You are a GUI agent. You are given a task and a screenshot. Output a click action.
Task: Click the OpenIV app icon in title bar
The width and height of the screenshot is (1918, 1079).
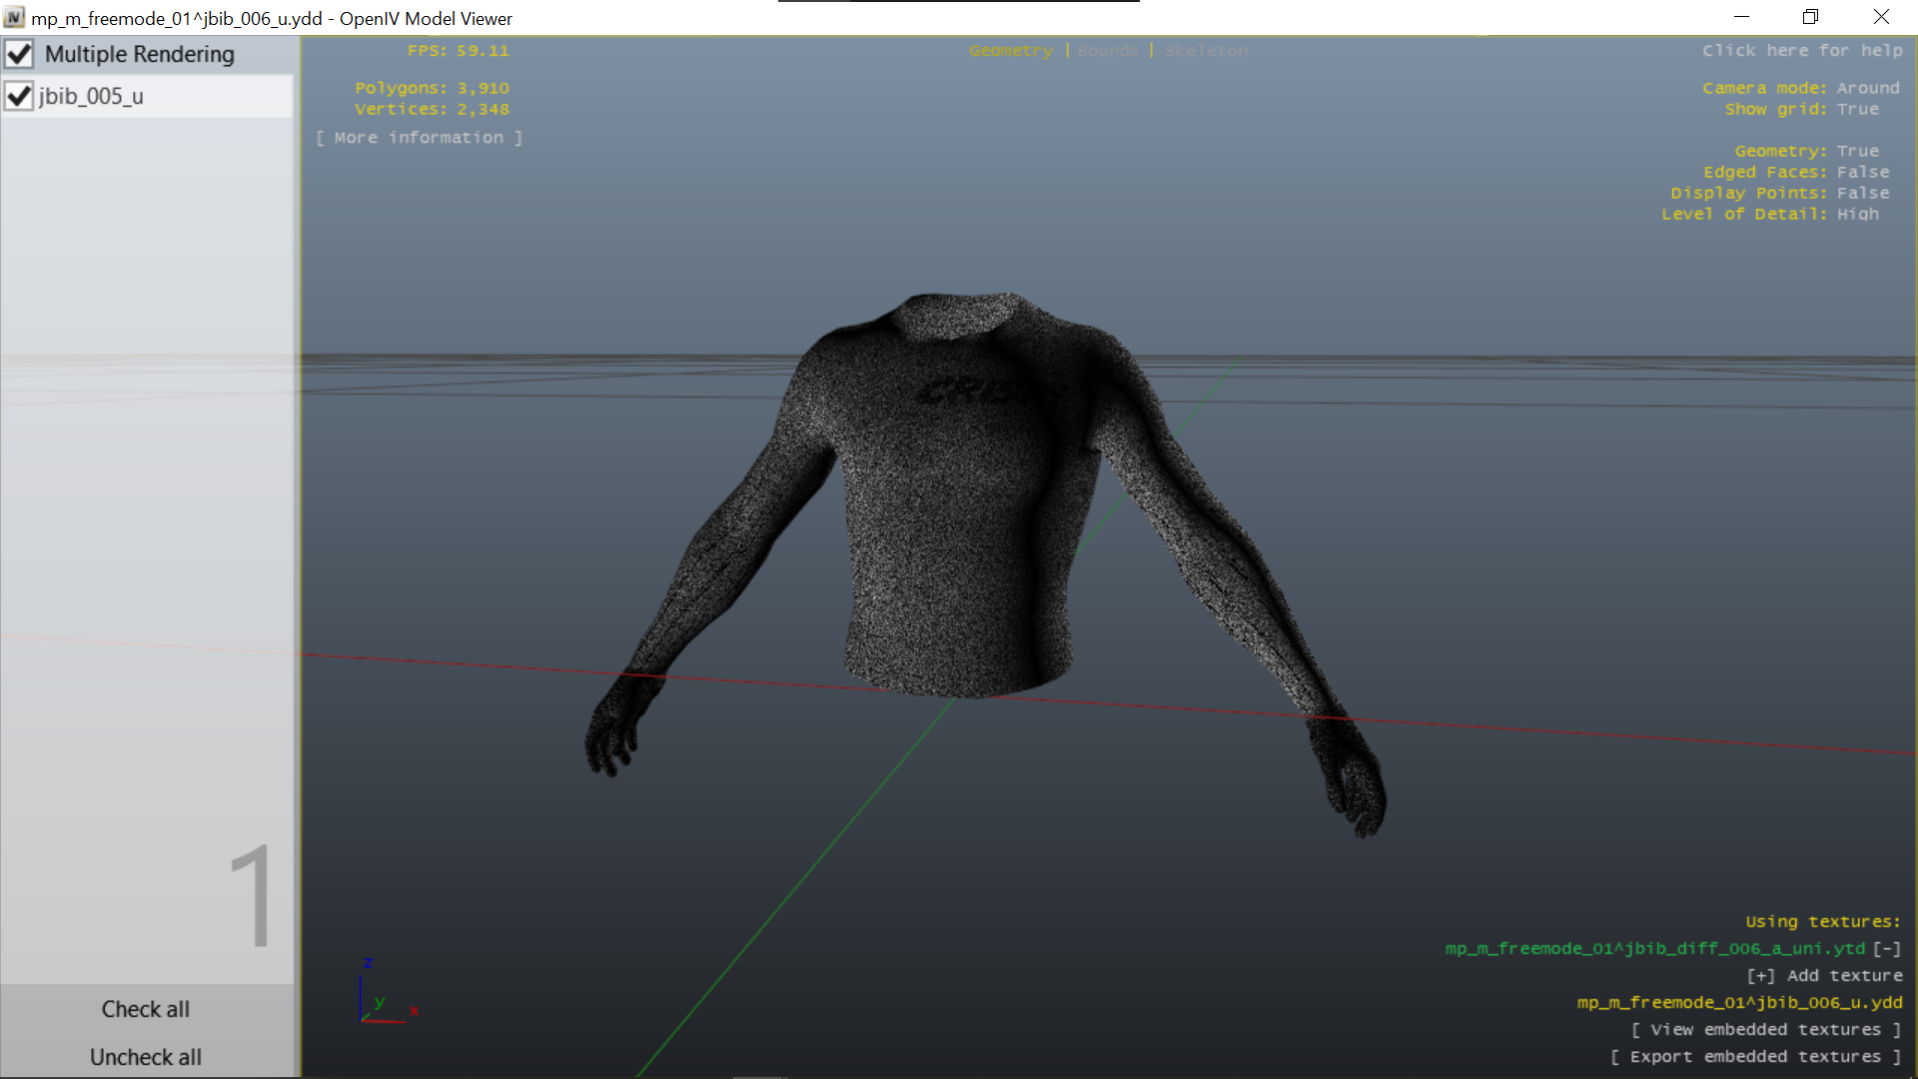click(14, 18)
